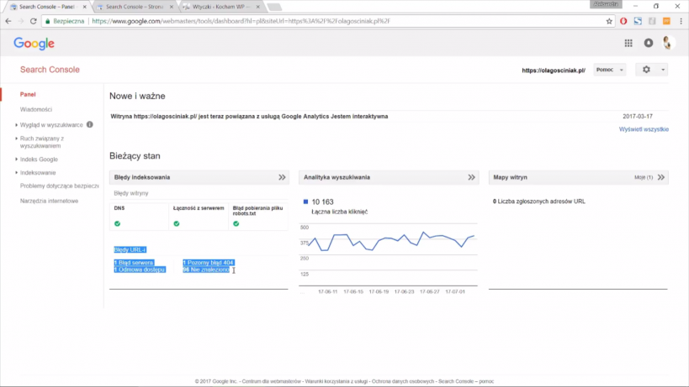The width and height of the screenshot is (689, 387).
Task: Click the https://olagosciniak.pl/ site label
Action: coord(554,71)
